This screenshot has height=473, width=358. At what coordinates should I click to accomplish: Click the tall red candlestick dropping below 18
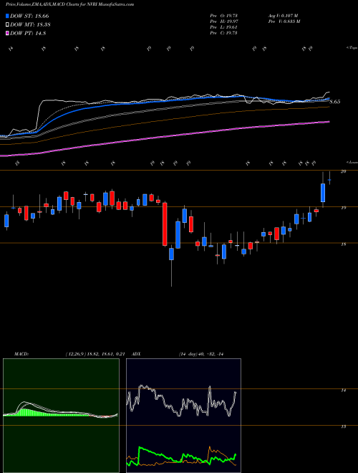point(165,224)
